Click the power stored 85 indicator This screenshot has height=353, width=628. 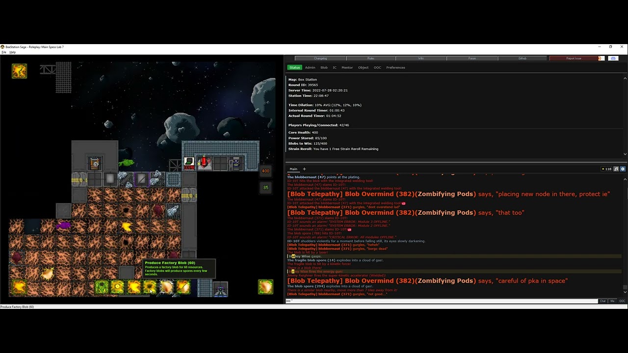(x=265, y=187)
